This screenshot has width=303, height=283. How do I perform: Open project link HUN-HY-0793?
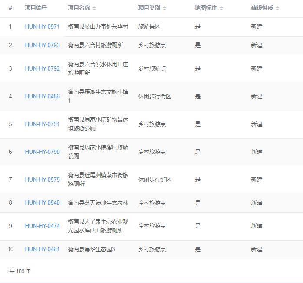[x=42, y=45]
